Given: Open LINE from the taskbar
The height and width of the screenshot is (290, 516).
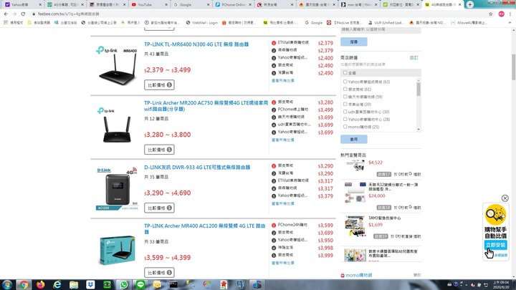Looking at the screenshot, I should [140, 284].
